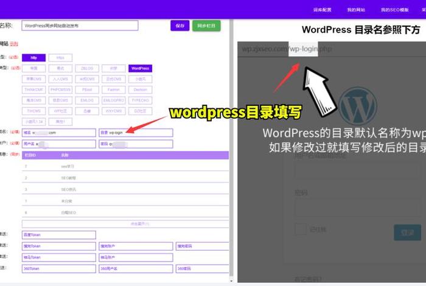Choose THINKCMF as the site type

(33, 89)
